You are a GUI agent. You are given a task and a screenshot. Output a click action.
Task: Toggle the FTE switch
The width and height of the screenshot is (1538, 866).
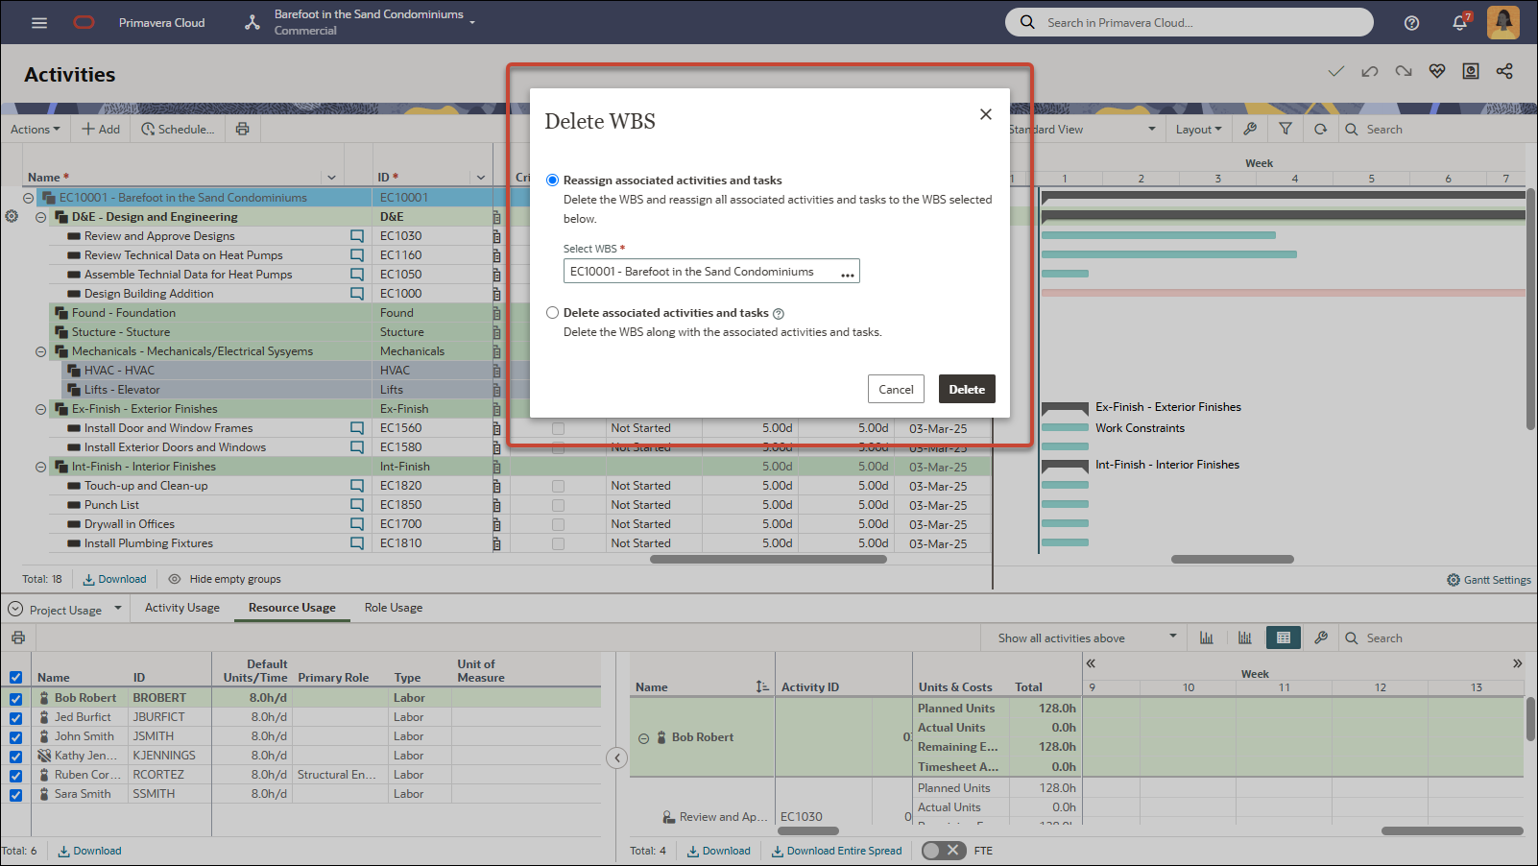[944, 851]
